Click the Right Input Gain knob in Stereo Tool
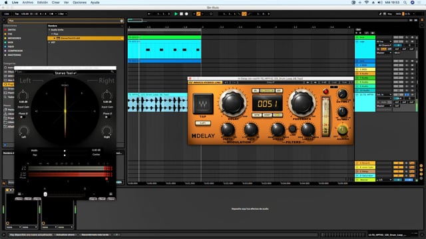 pyautogui.click(x=106, y=96)
